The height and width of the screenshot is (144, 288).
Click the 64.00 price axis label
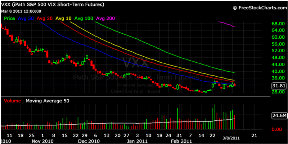[x=279, y=30]
